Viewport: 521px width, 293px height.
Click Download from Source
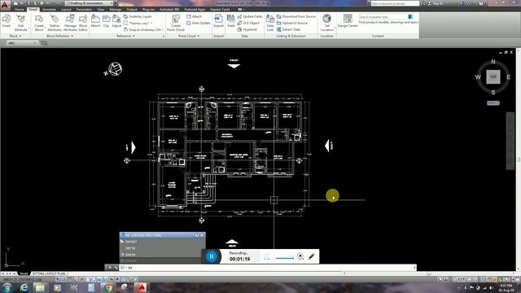pyautogui.click(x=296, y=16)
